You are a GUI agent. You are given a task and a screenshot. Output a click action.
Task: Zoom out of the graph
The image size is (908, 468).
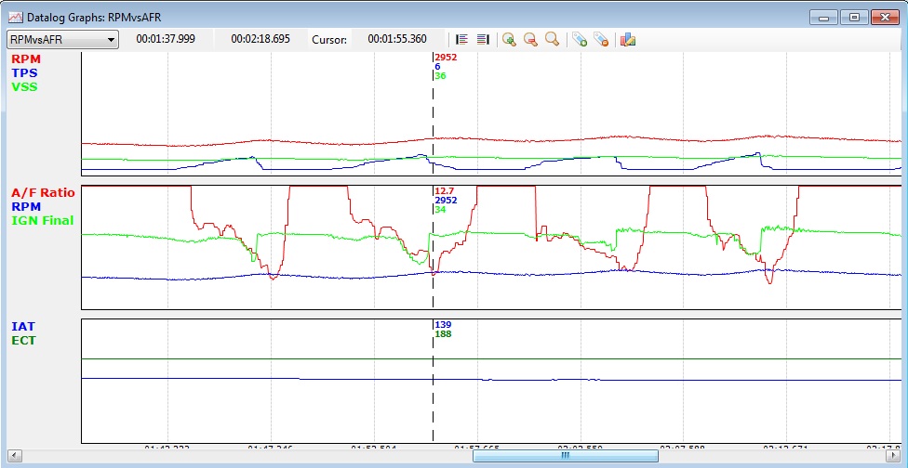(x=530, y=39)
